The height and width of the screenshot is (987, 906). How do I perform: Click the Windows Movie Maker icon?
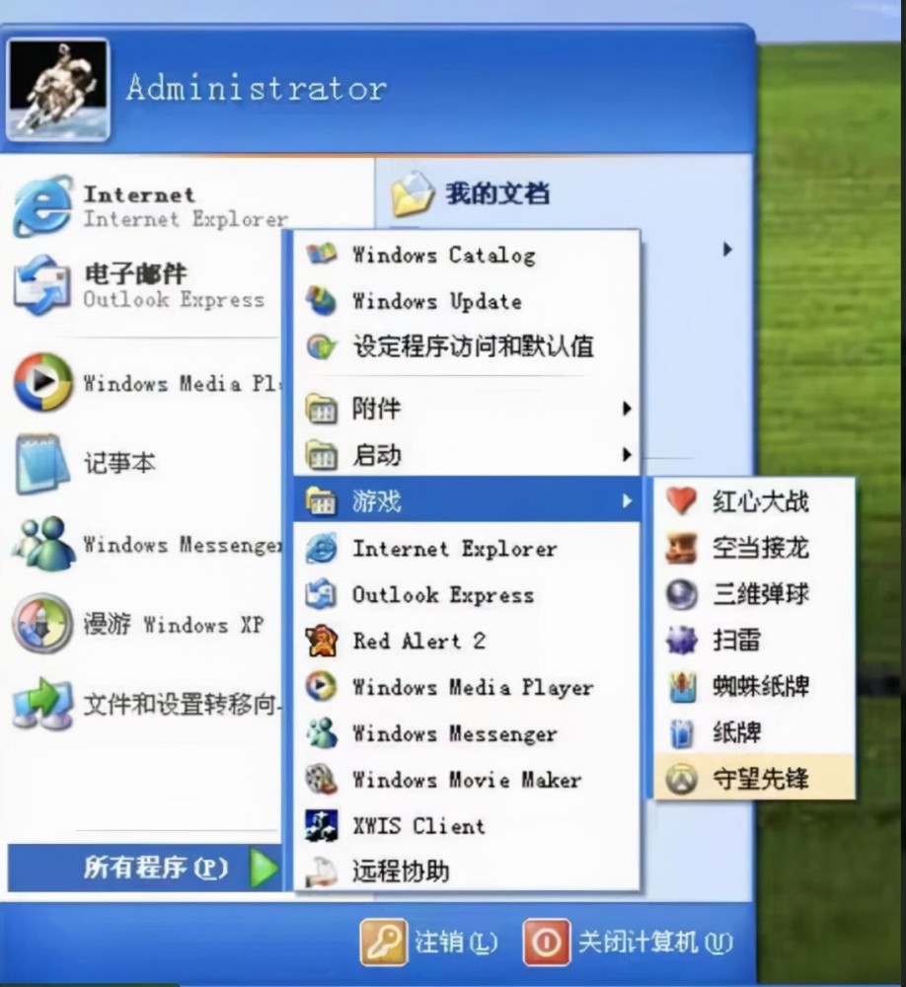coord(321,780)
